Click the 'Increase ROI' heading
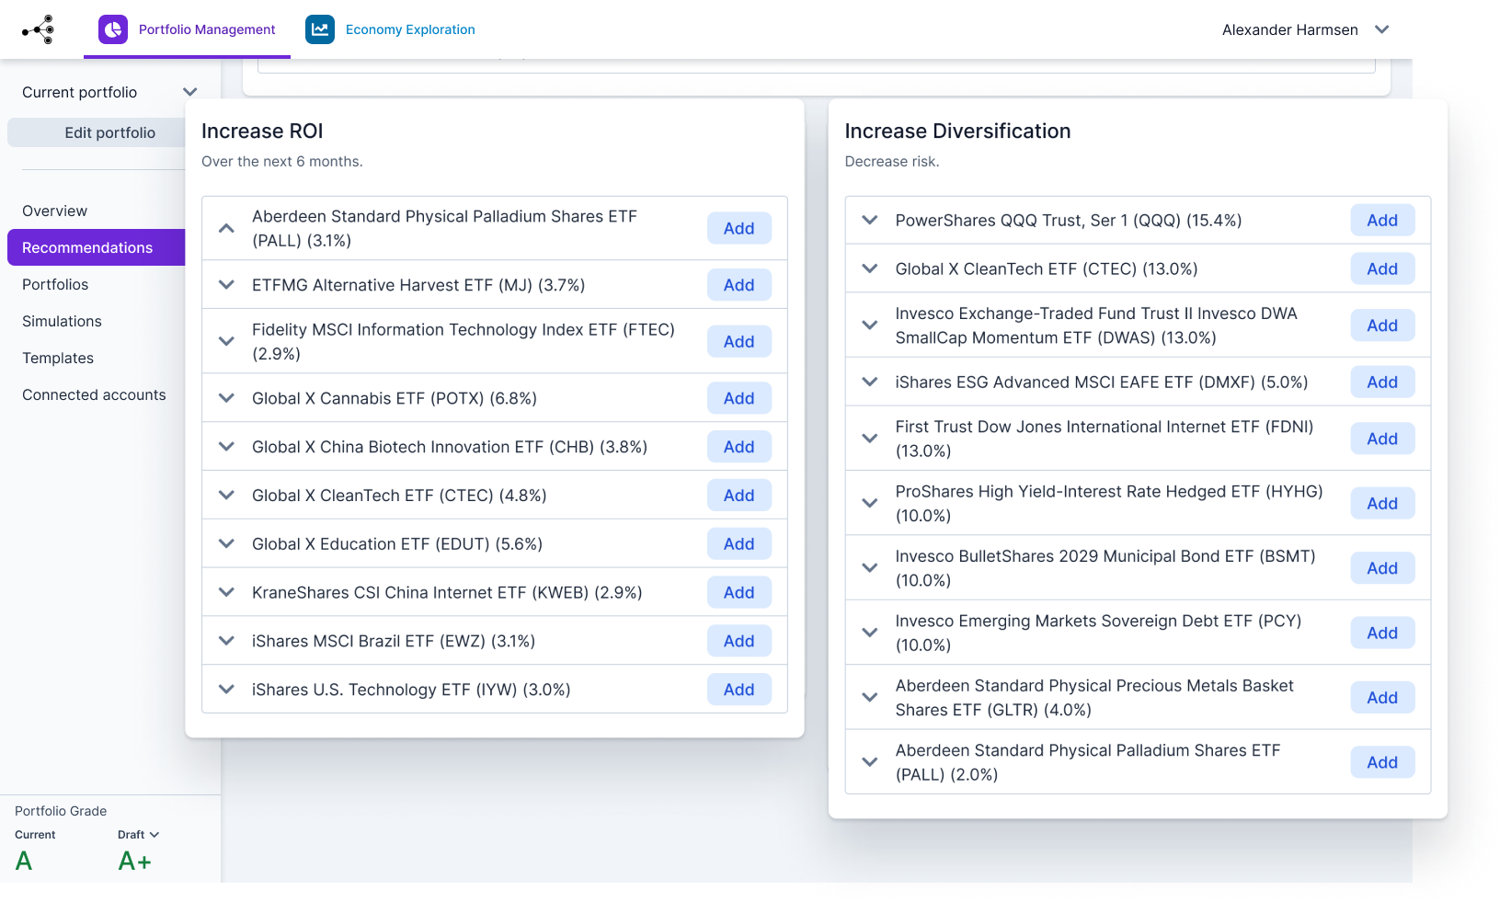This screenshot has width=1511, height=913. (x=262, y=131)
